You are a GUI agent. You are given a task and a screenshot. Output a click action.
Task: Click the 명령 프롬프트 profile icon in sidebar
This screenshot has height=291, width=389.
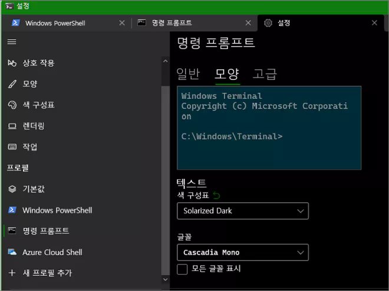(12, 231)
